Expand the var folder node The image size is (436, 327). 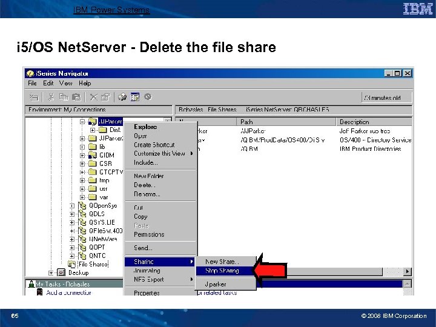[x=82, y=197]
